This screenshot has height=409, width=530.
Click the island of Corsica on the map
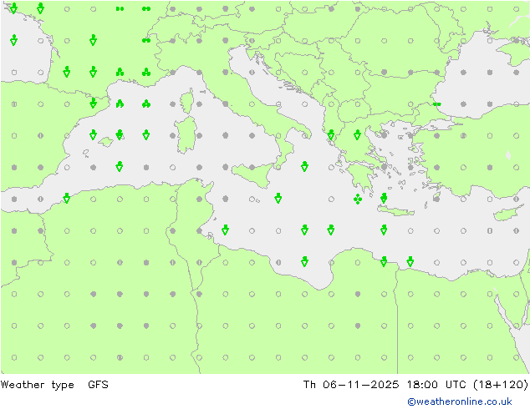[x=187, y=101]
